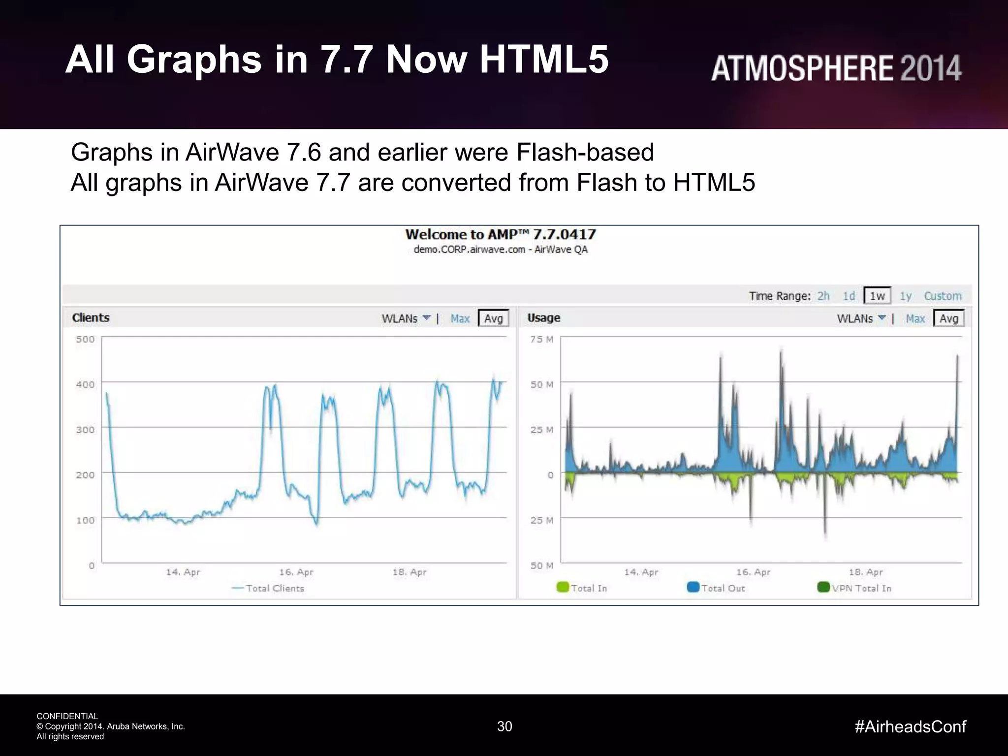The width and height of the screenshot is (1008, 756).
Task: Toggle the blue Total Out legend swatch
Action: [x=693, y=587]
